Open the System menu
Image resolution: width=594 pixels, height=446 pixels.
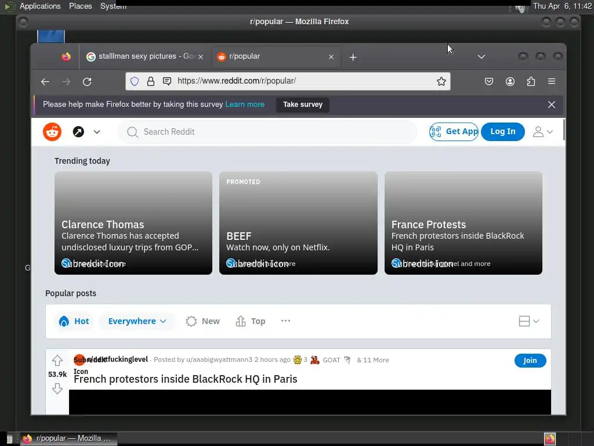[113, 6]
